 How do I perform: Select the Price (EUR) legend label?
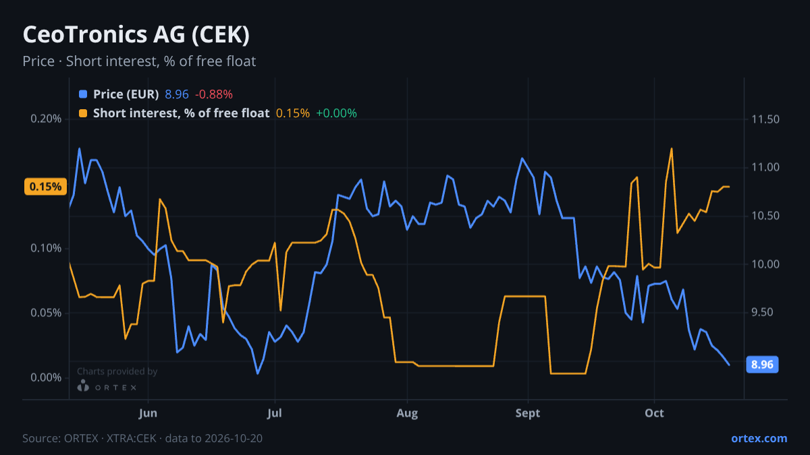(126, 94)
